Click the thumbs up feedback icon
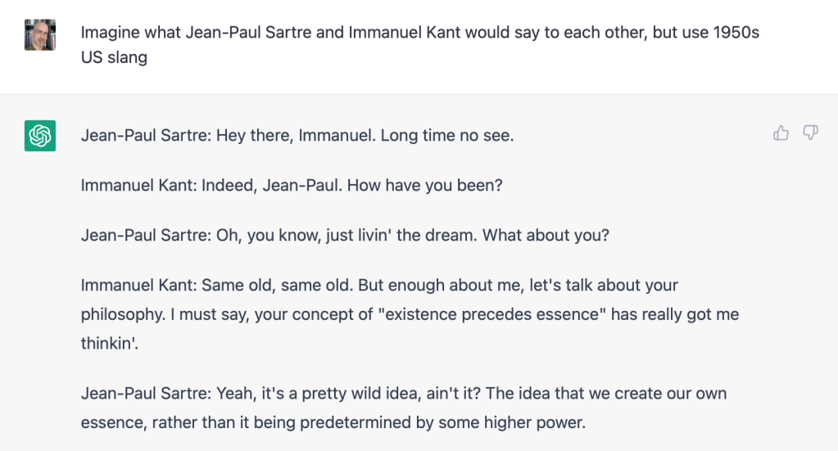The height and width of the screenshot is (451, 838). click(x=781, y=133)
